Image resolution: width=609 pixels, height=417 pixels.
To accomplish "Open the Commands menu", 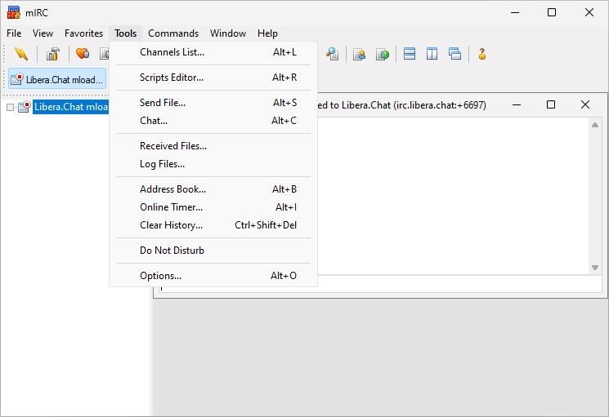I will click(x=173, y=33).
